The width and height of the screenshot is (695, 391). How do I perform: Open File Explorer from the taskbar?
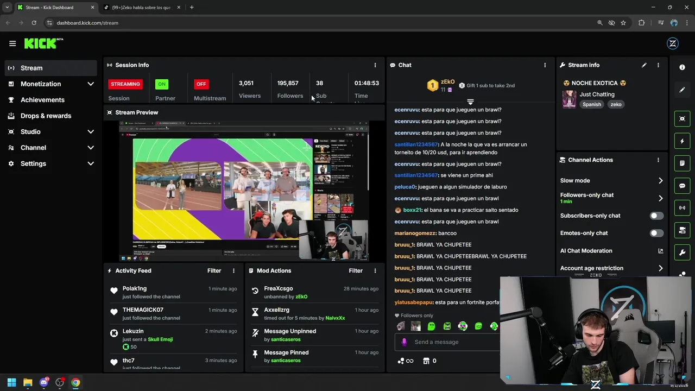coord(28,382)
